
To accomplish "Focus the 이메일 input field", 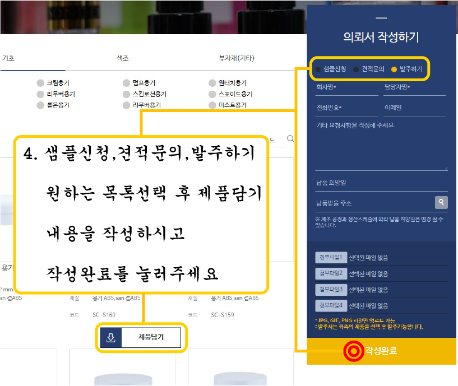I will 414,108.
